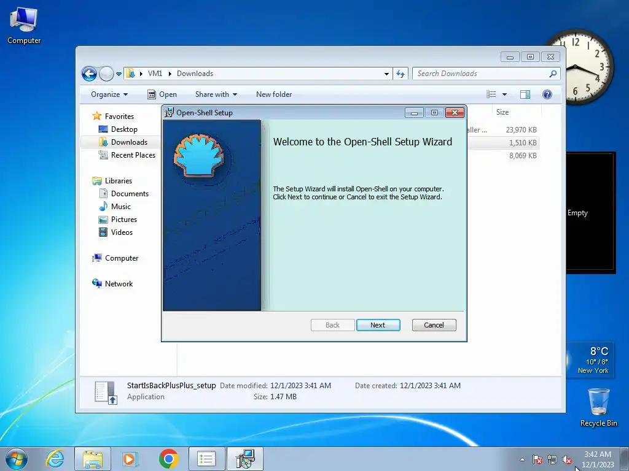The width and height of the screenshot is (629, 471).
Task: Click the muted volume tray icon
Action: 567,459
